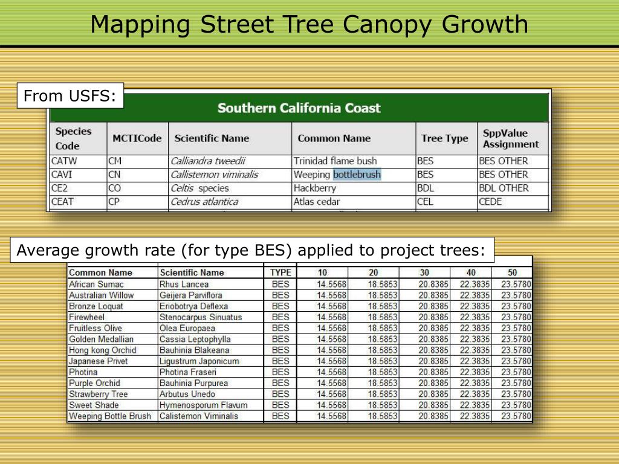Click Eriobotrya Deflexa scientific name

click(x=194, y=306)
